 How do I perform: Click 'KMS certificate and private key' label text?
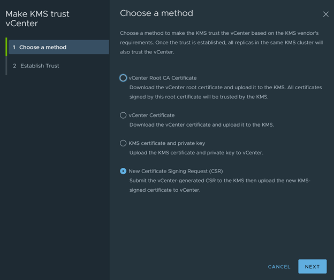pyautogui.click(x=167, y=143)
